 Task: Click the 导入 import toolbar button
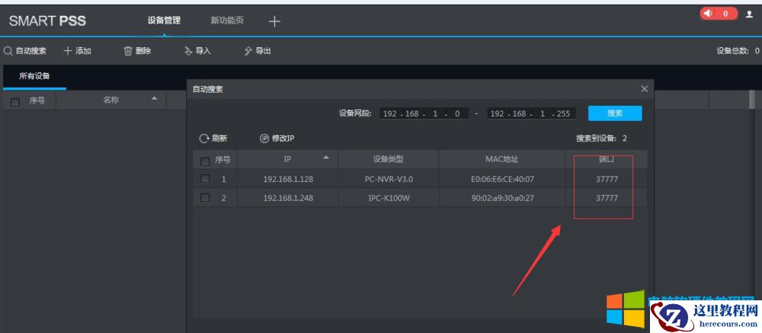[x=198, y=51]
